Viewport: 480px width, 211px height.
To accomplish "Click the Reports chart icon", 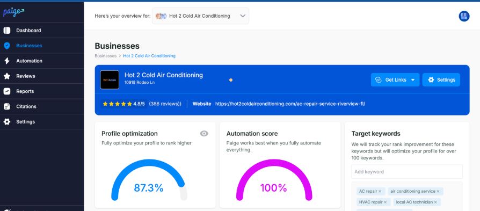I will click(x=7, y=91).
